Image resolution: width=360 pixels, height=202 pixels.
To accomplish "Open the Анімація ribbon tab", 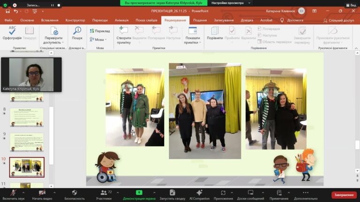I will point(121,20).
